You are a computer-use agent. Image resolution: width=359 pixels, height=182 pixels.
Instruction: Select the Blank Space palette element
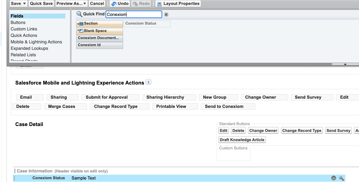pos(99,31)
